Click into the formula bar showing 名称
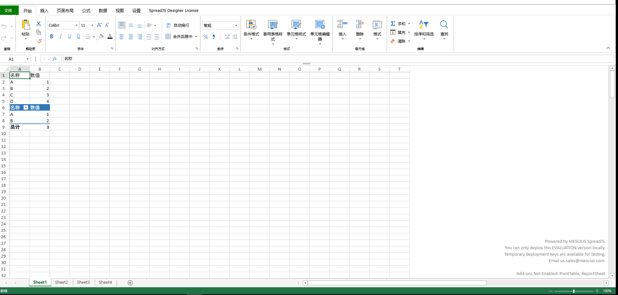Viewport: 618px width, 295px height. click(338, 59)
